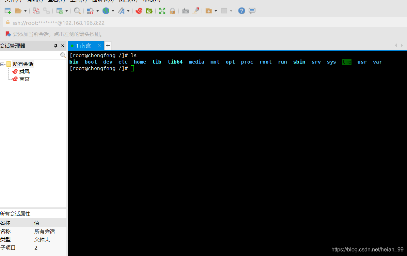Click the 'home' directory name in the terminal
The image size is (407, 256).
(x=140, y=62)
